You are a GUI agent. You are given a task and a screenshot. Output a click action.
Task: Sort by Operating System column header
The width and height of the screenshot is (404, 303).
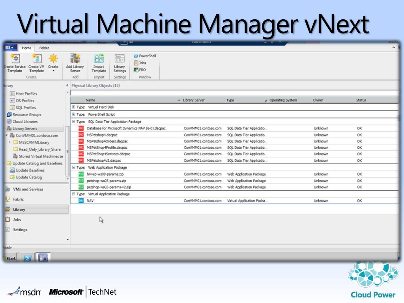283,100
